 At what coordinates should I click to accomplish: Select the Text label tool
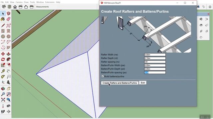click(9, 77)
